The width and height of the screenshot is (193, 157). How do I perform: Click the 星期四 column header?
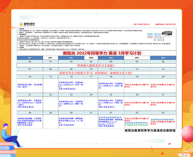tap(91, 58)
